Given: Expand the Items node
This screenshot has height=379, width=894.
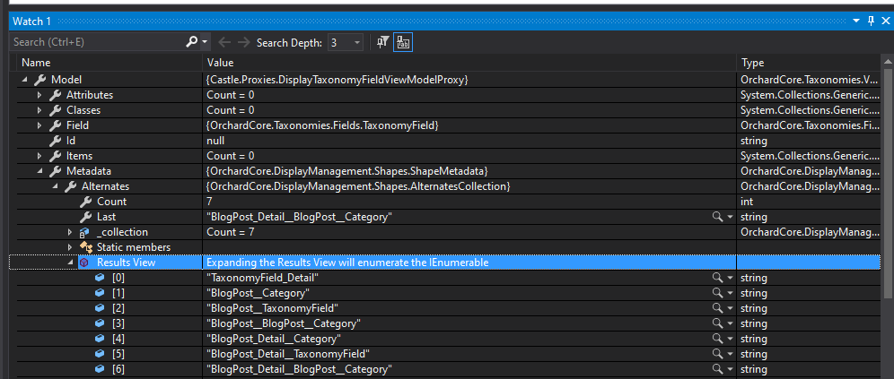Looking at the screenshot, I should click(39, 156).
